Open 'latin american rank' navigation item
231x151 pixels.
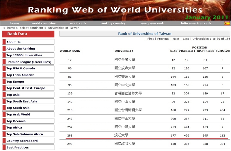196,23
